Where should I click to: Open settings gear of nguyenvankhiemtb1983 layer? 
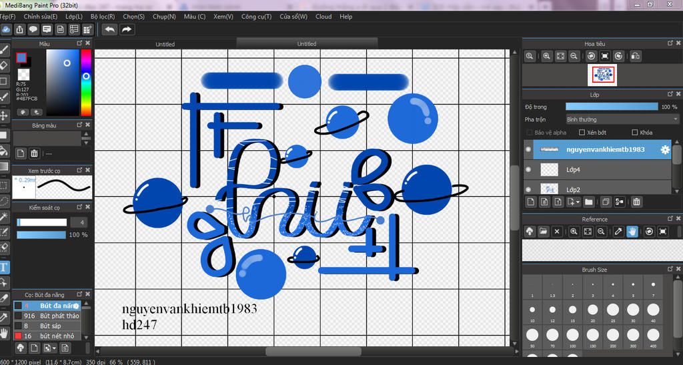tap(665, 149)
